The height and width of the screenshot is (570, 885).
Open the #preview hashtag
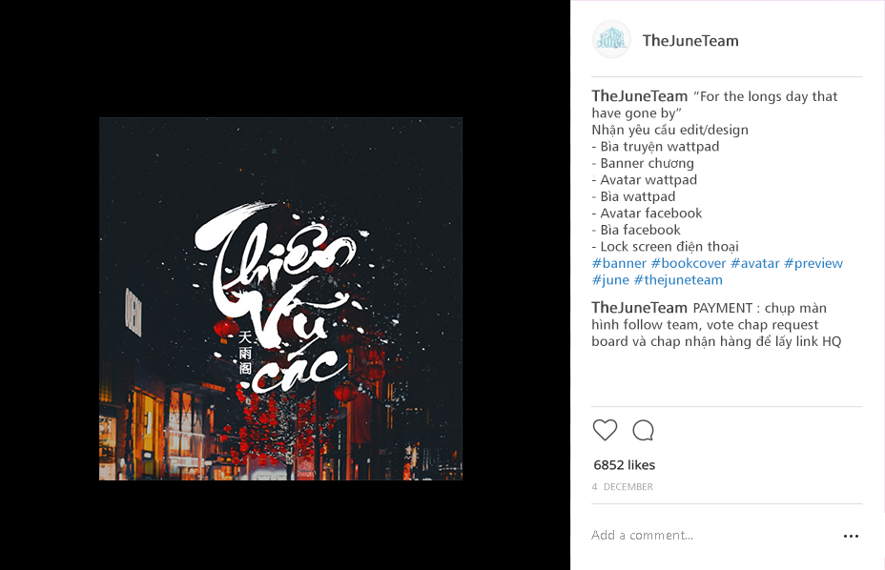pyautogui.click(x=813, y=263)
